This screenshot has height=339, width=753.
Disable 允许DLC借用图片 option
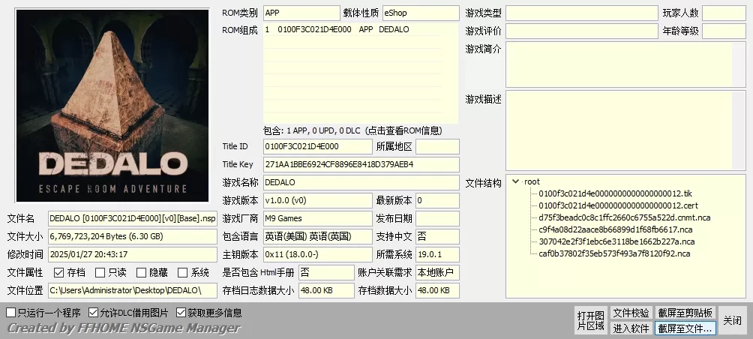click(94, 313)
